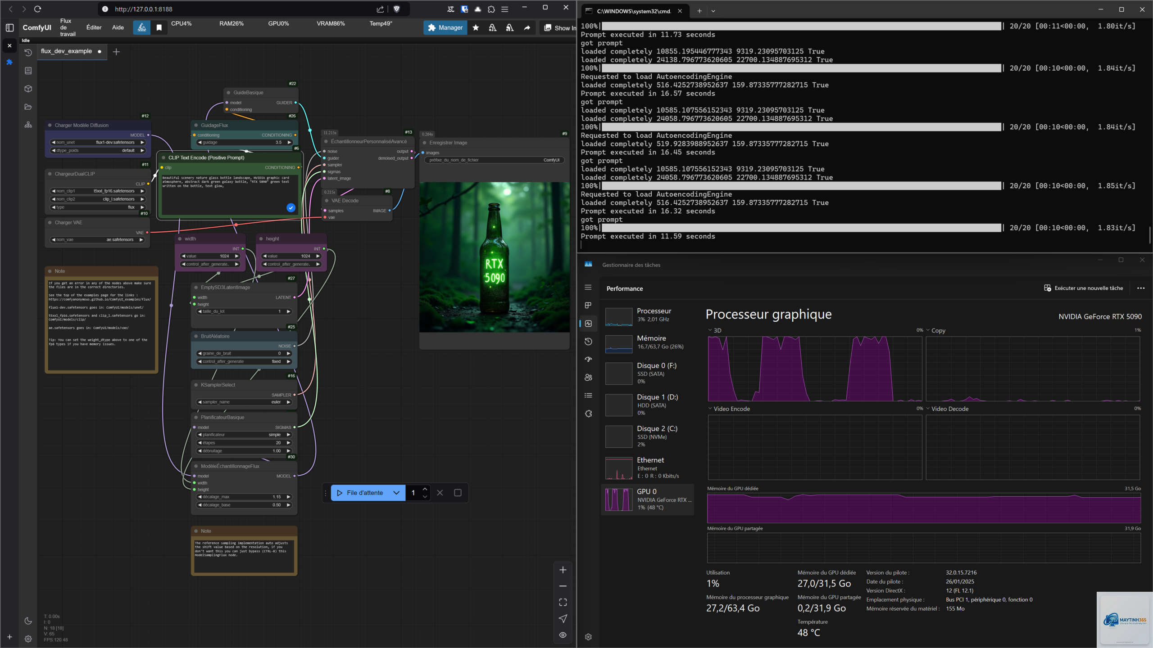Viewport: 1153px width, 648px height.
Task: Select GPU 0 in performance list
Action: click(x=647, y=499)
